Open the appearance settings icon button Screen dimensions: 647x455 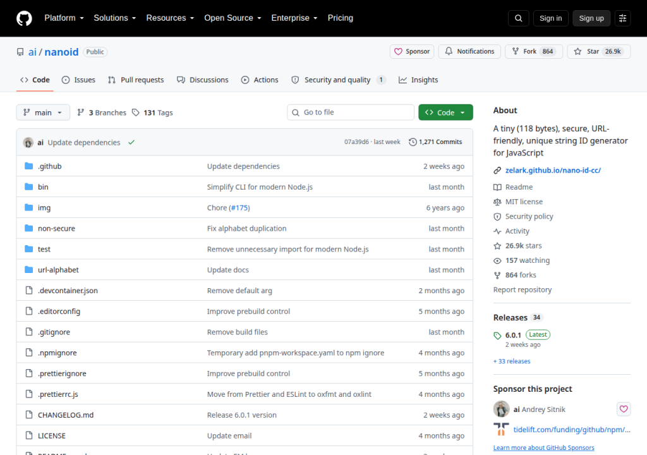(x=622, y=18)
